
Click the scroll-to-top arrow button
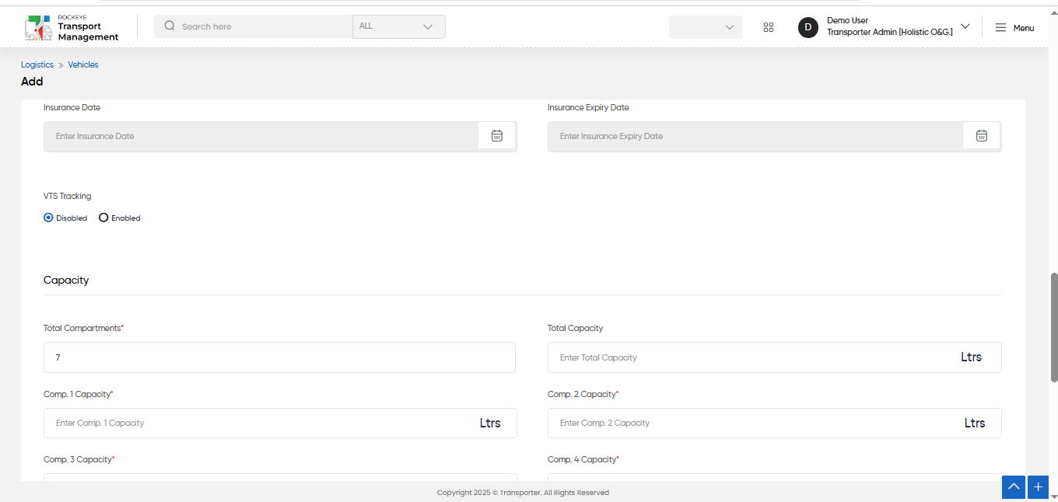[1013, 487]
